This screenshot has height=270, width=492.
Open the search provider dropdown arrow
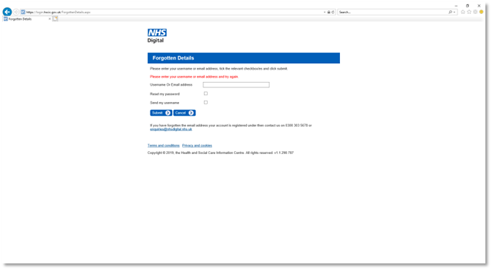454,12
